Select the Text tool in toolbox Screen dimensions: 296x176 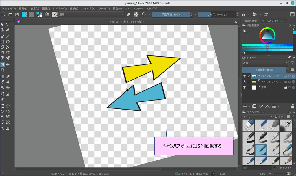(x=8, y=25)
